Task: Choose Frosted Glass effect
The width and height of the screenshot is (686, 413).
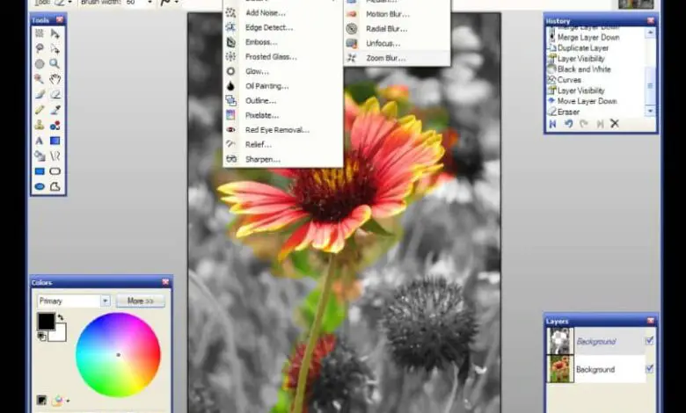Action: pyautogui.click(x=282, y=57)
